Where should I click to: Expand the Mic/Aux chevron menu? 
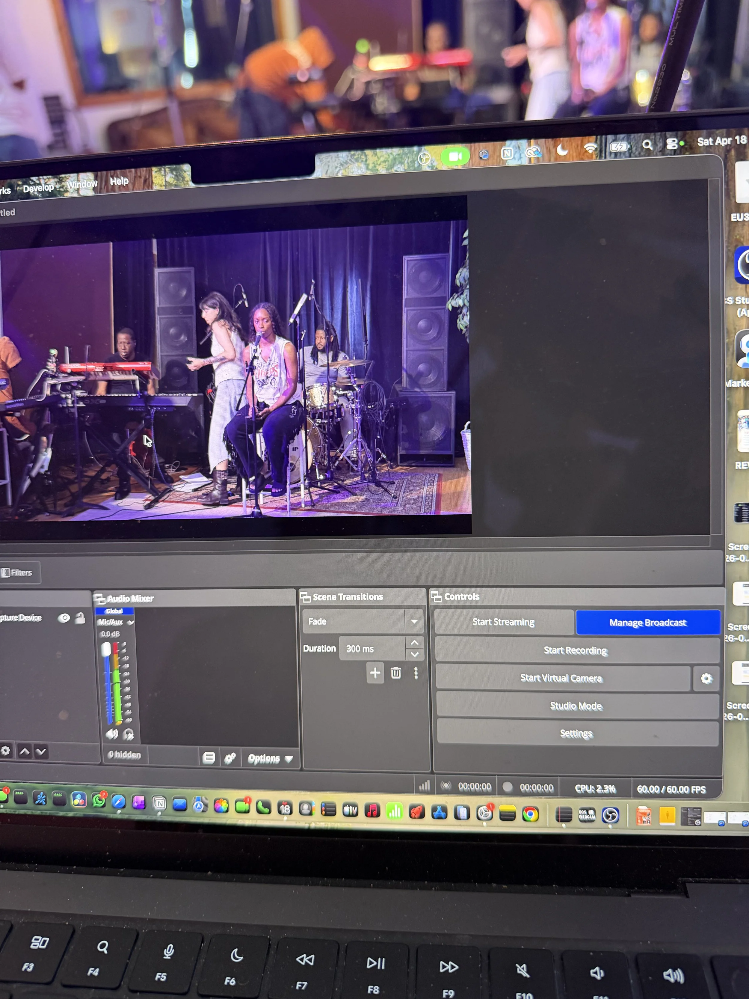coord(131,622)
